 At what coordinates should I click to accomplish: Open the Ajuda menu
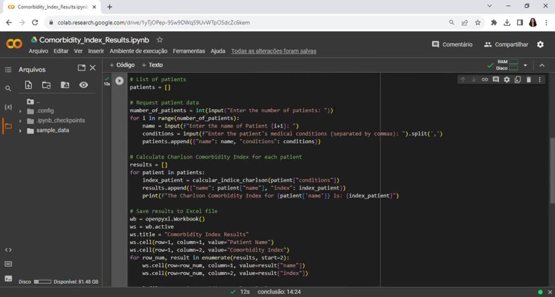[218, 51]
